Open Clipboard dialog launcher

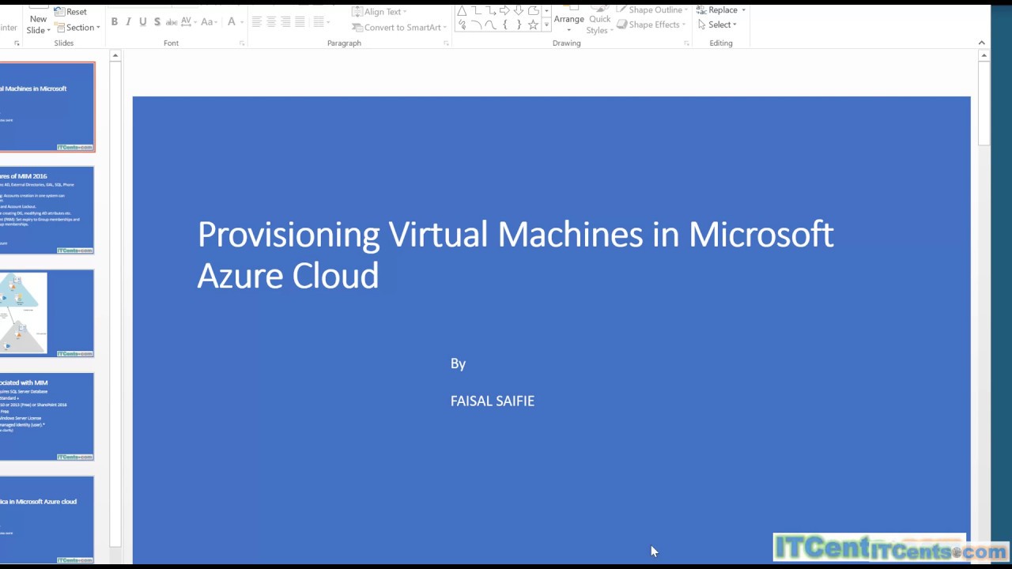tap(17, 43)
